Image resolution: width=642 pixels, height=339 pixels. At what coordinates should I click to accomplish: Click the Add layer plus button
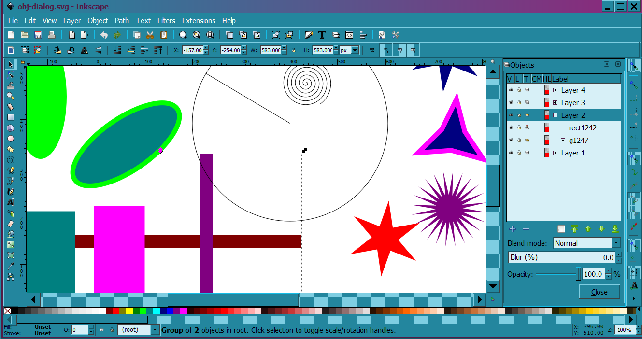(x=513, y=229)
